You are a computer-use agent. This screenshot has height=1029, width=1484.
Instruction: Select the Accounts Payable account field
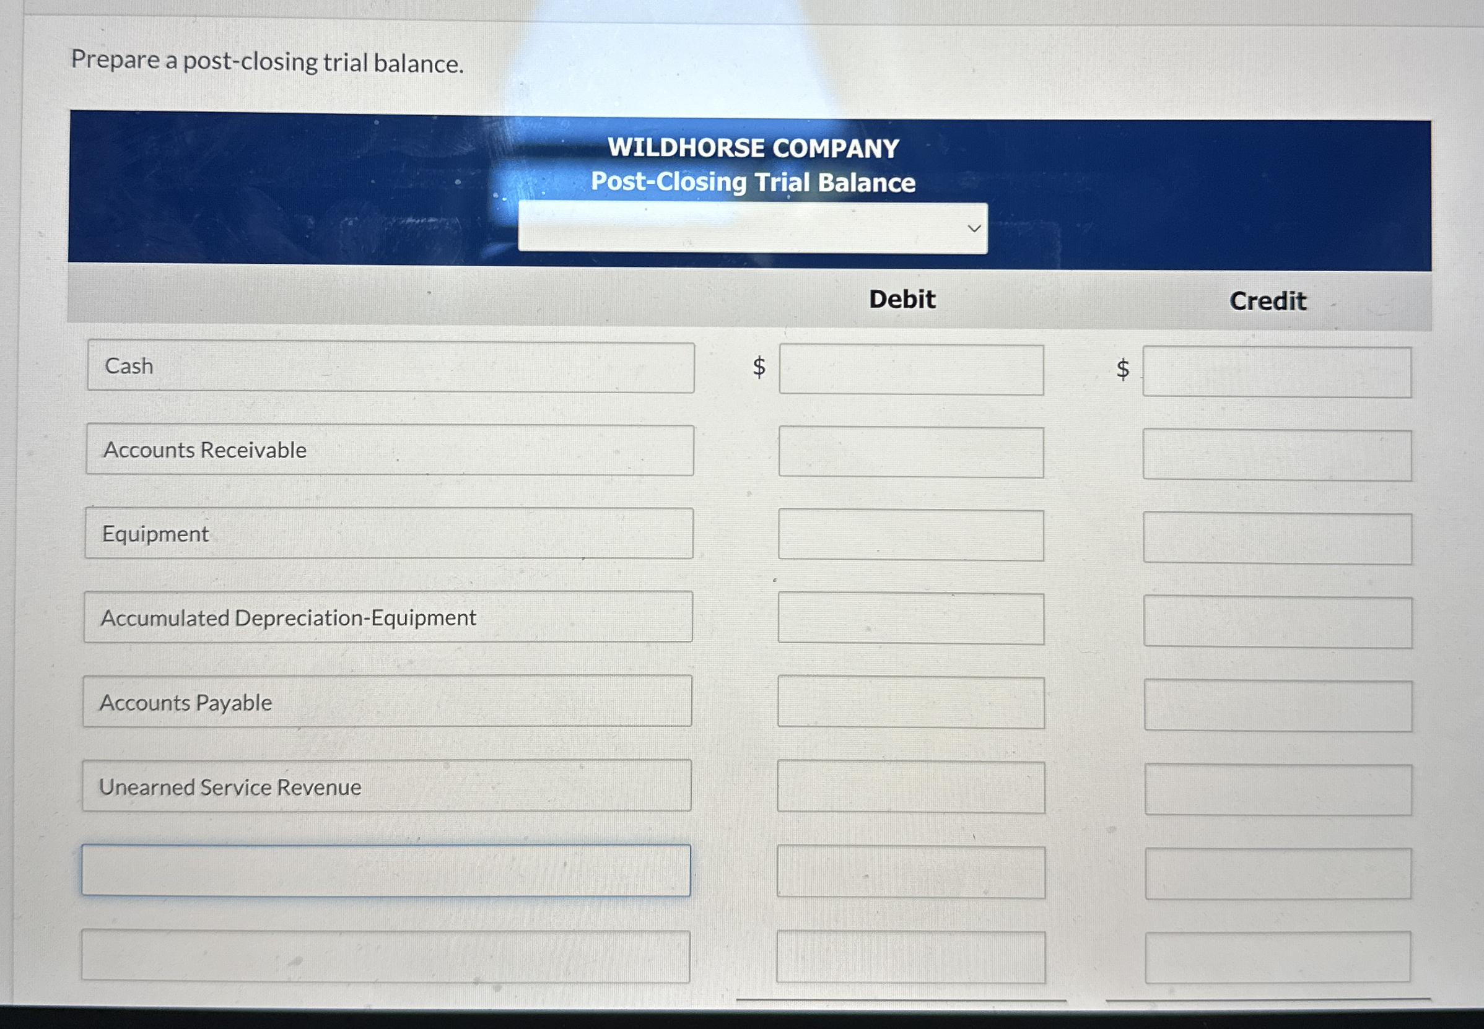tap(387, 703)
